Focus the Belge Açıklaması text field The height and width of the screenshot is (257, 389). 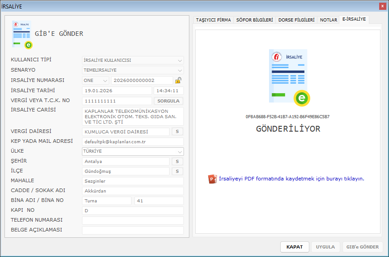tap(133, 230)
